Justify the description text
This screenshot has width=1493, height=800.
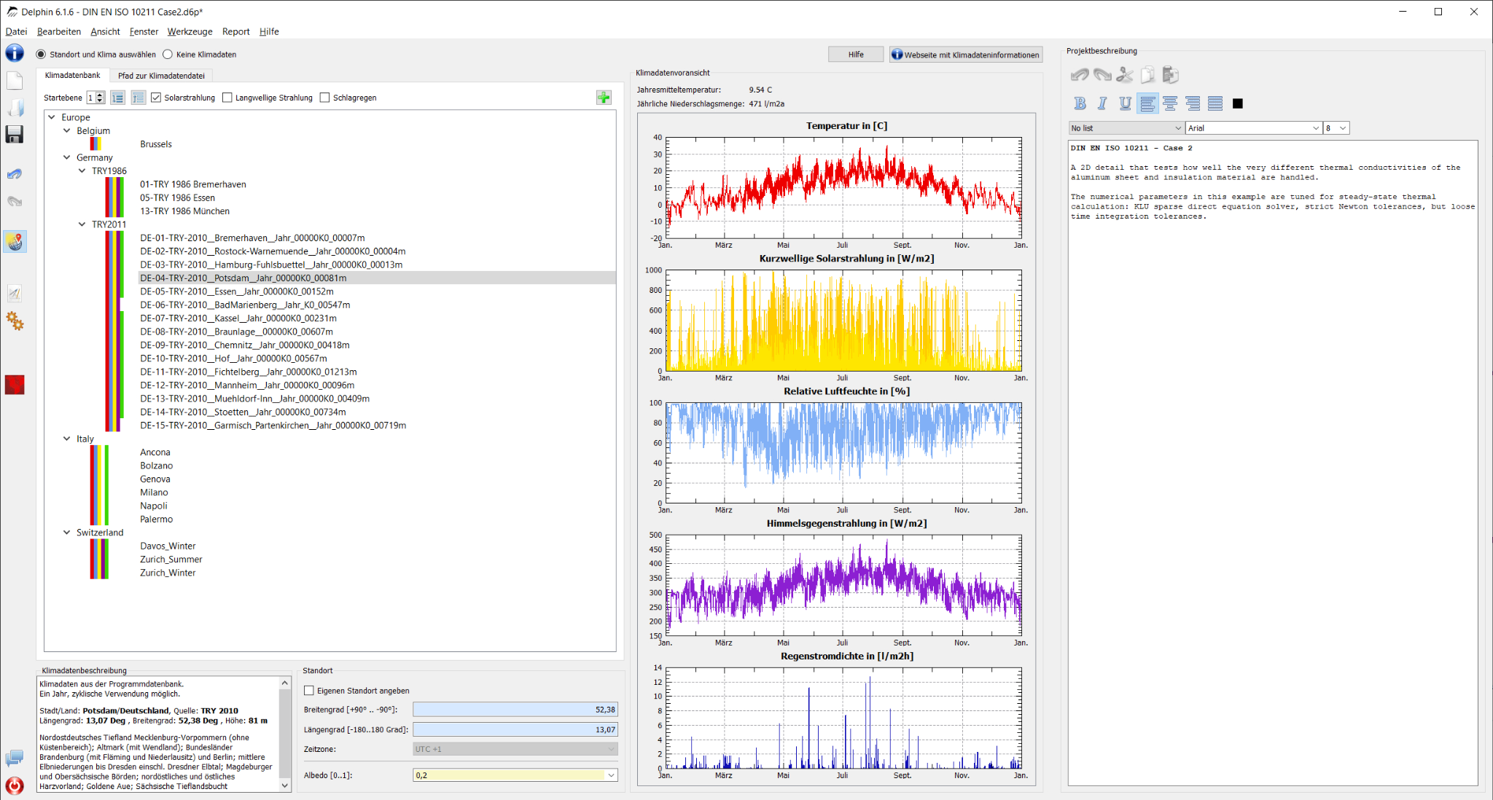[x=1215, y=103]
